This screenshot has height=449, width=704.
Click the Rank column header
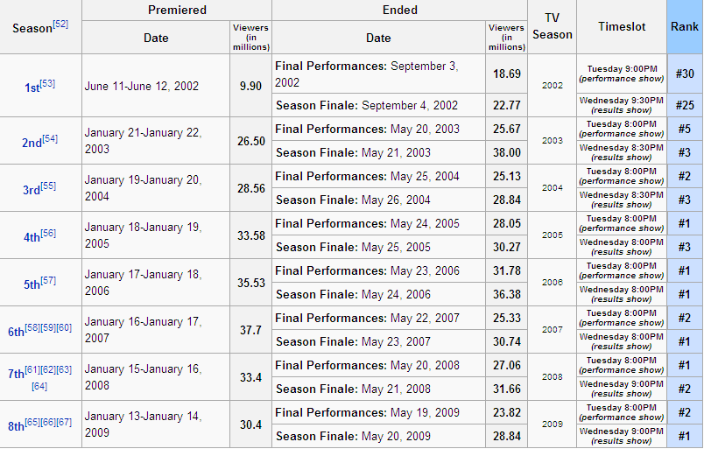pyautogui.click(x=684, y=27)
